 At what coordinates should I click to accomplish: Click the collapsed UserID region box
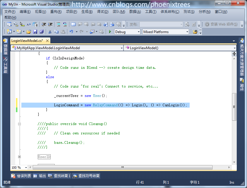coord(44,157)
